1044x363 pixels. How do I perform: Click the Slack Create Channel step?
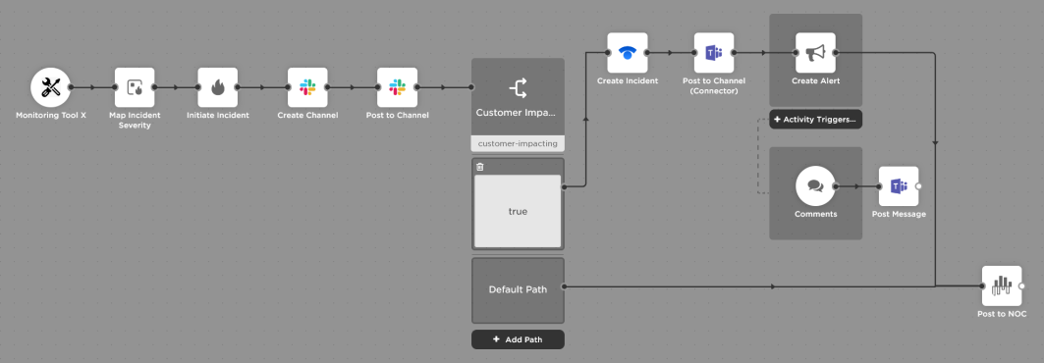coord(307,87)
